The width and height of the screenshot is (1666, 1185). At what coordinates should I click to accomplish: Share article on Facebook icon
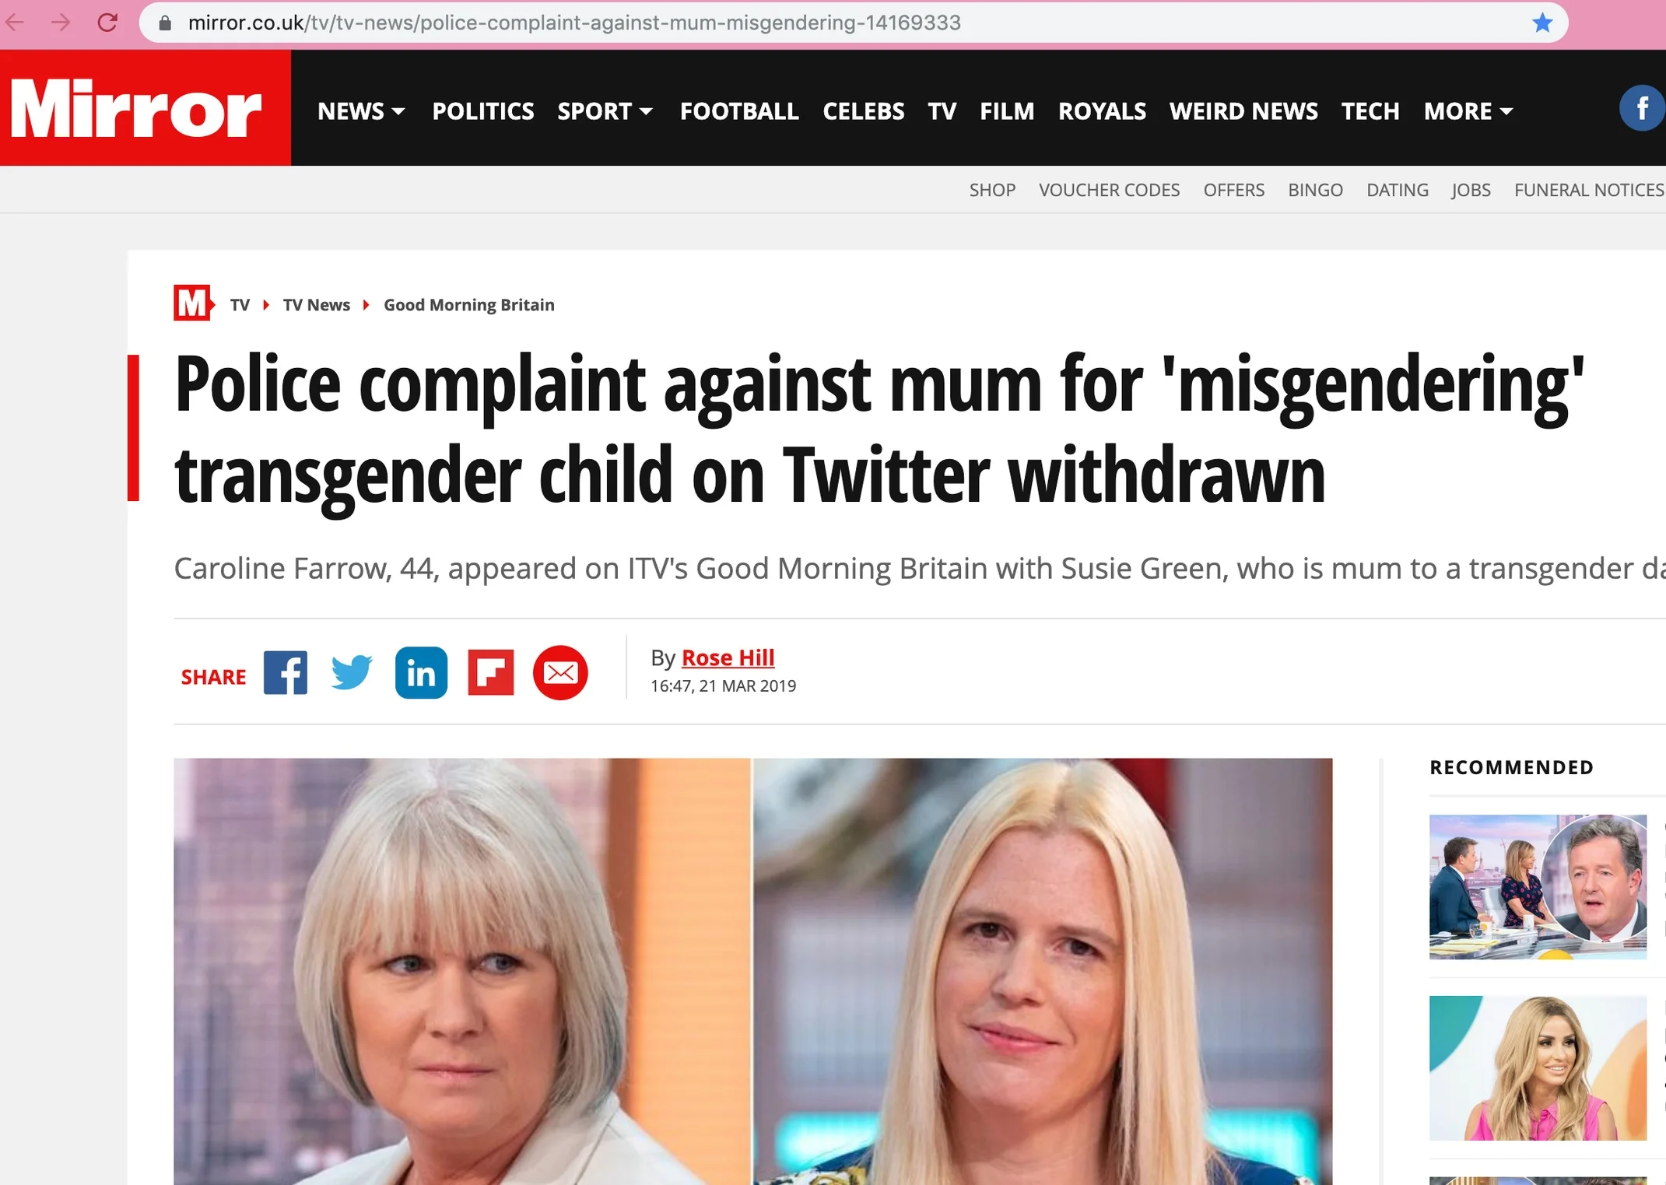coord(286,672)
